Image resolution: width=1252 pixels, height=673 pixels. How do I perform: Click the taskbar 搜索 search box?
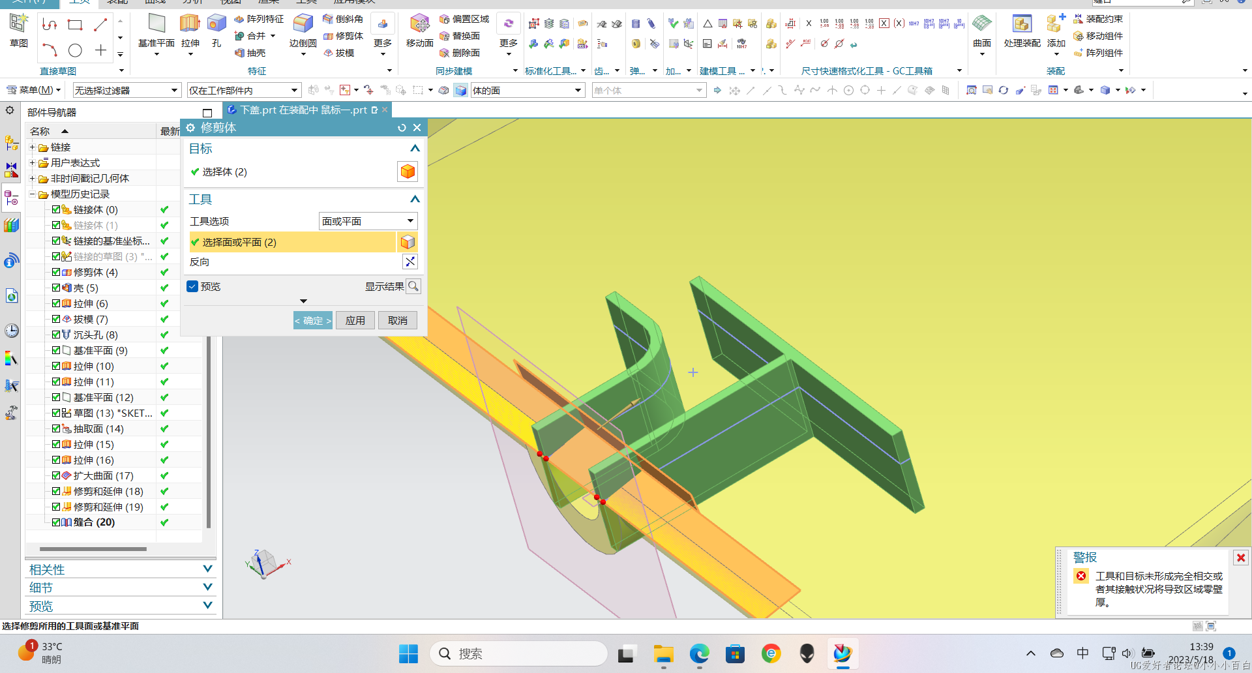click(518, 653)
